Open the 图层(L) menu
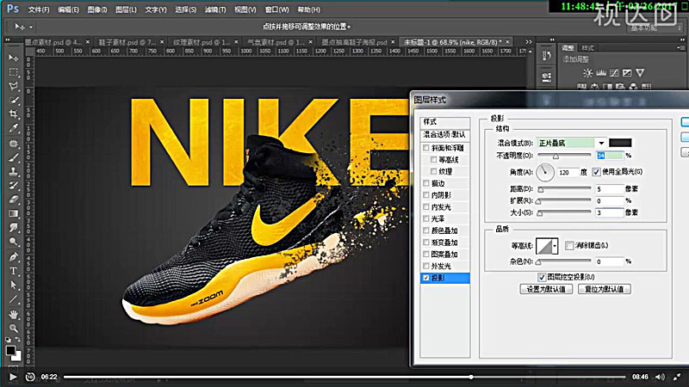Screen dimensions: 689x387 click(x=126, y=9)
